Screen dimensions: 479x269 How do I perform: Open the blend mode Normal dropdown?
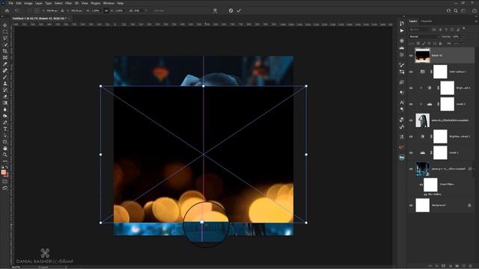click(x=424, y=37)
